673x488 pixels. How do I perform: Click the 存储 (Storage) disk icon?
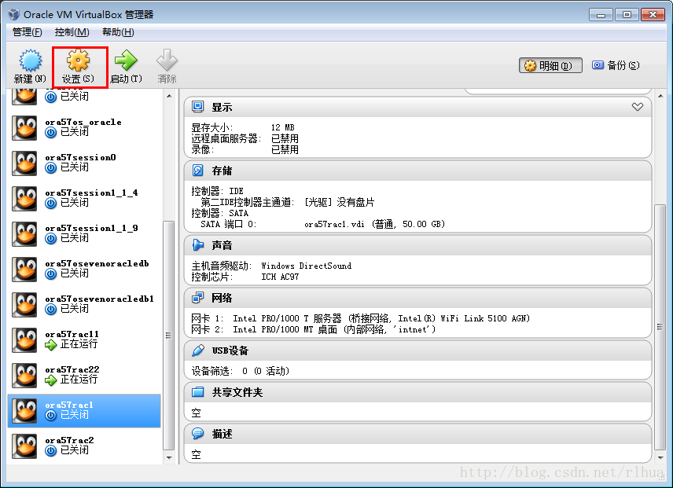pos(197,171)
